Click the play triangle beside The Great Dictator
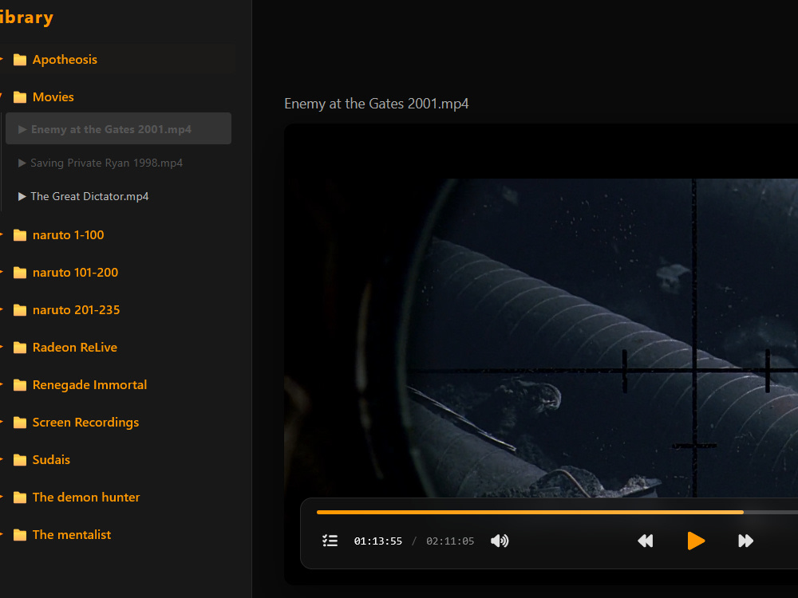Image resolution: width=798 pixels, height=598 pixels. pyautogui.click(x=22, y=196)
